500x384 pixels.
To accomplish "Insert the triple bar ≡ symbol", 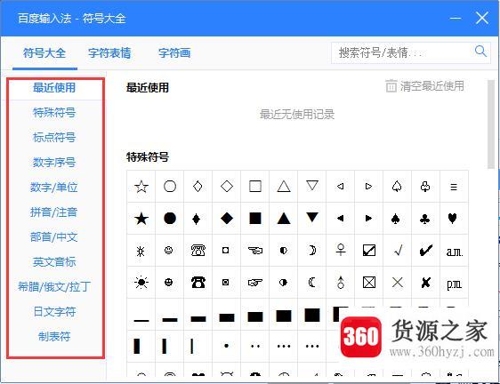I will tap(454, 187).
